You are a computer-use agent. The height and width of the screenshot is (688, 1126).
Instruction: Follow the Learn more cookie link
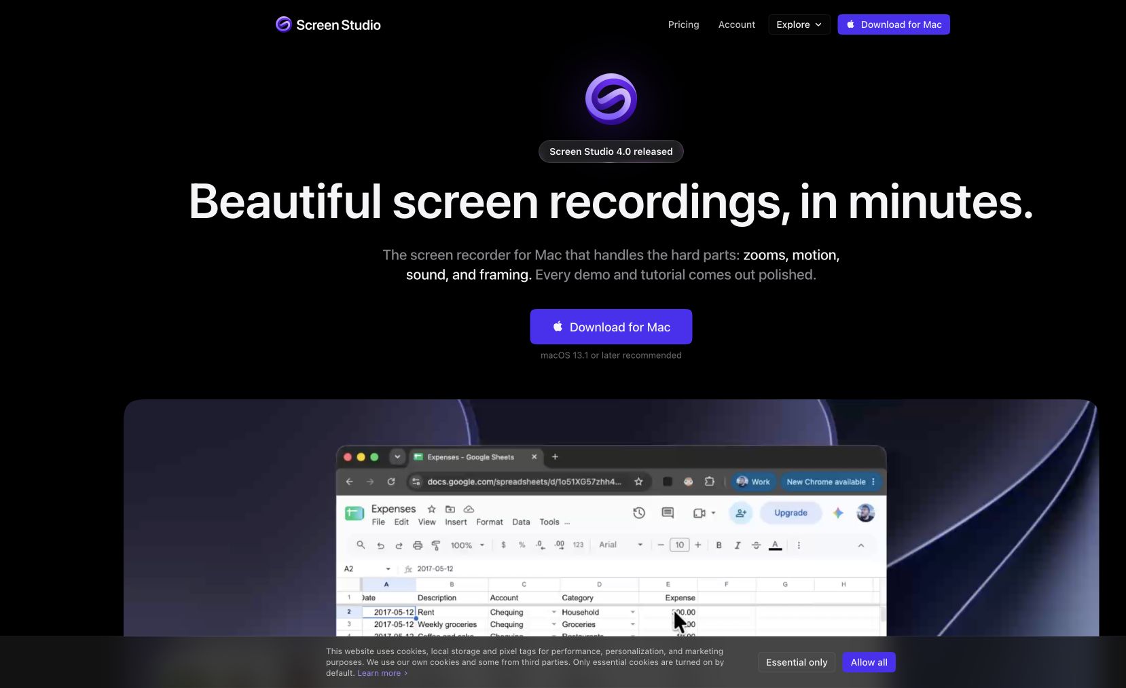[382, 673]
